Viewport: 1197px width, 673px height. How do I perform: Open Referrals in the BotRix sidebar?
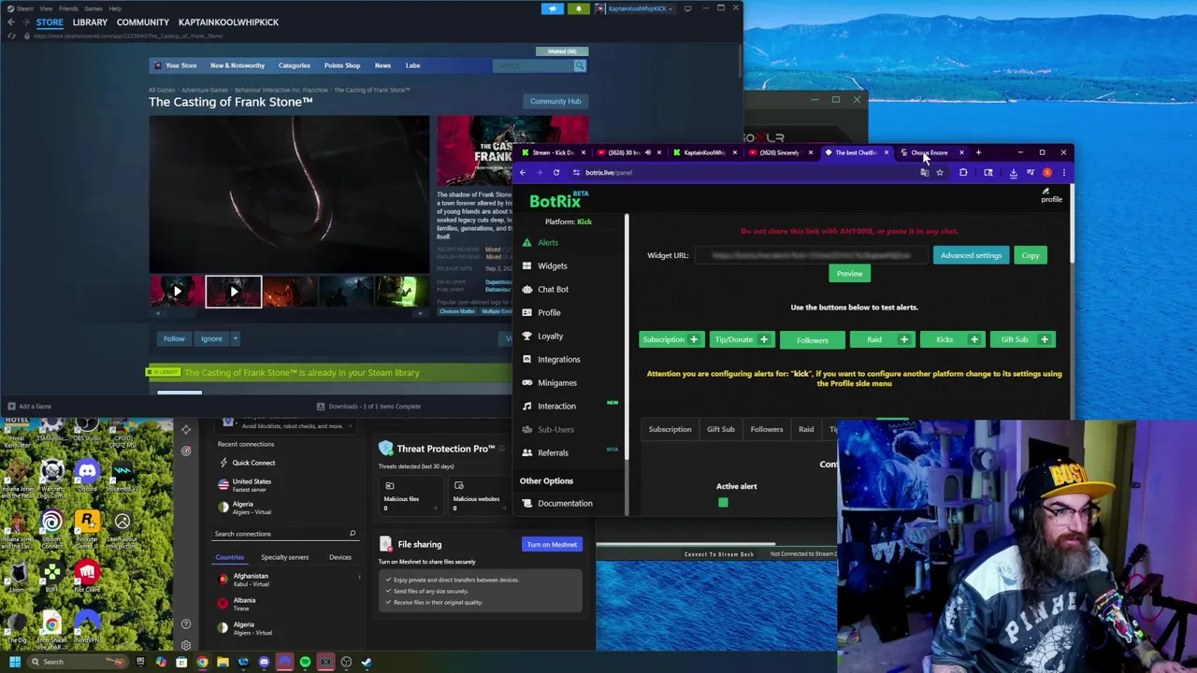(553, 452)
